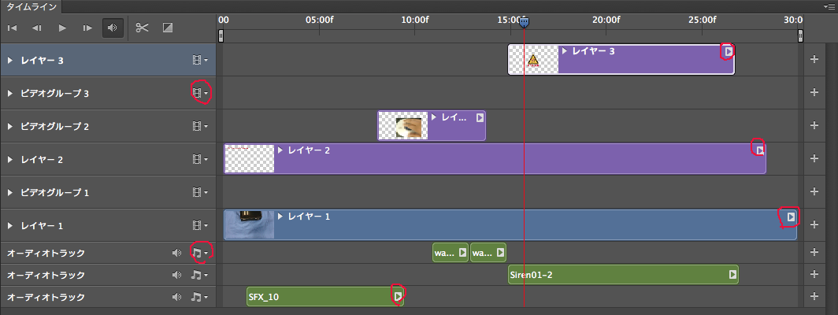
Task: Click the transition icon next to the scissors
Action: (x=168, y=28)
